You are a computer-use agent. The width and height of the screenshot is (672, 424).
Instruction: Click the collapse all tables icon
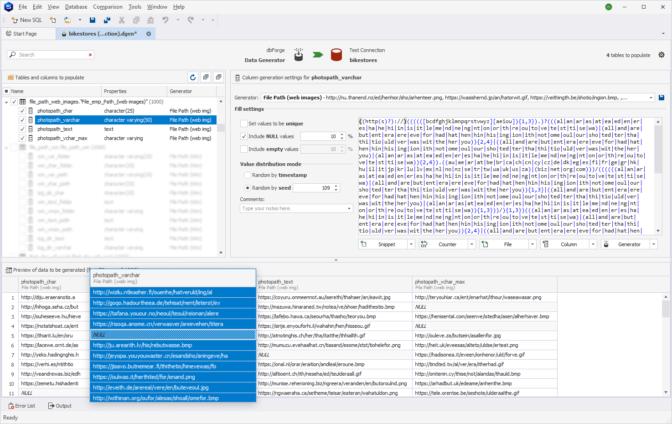pos(218,78)
